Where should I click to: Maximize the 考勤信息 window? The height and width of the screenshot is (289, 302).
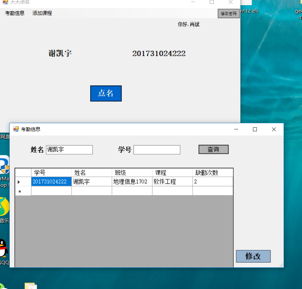[x=255, y=129]
